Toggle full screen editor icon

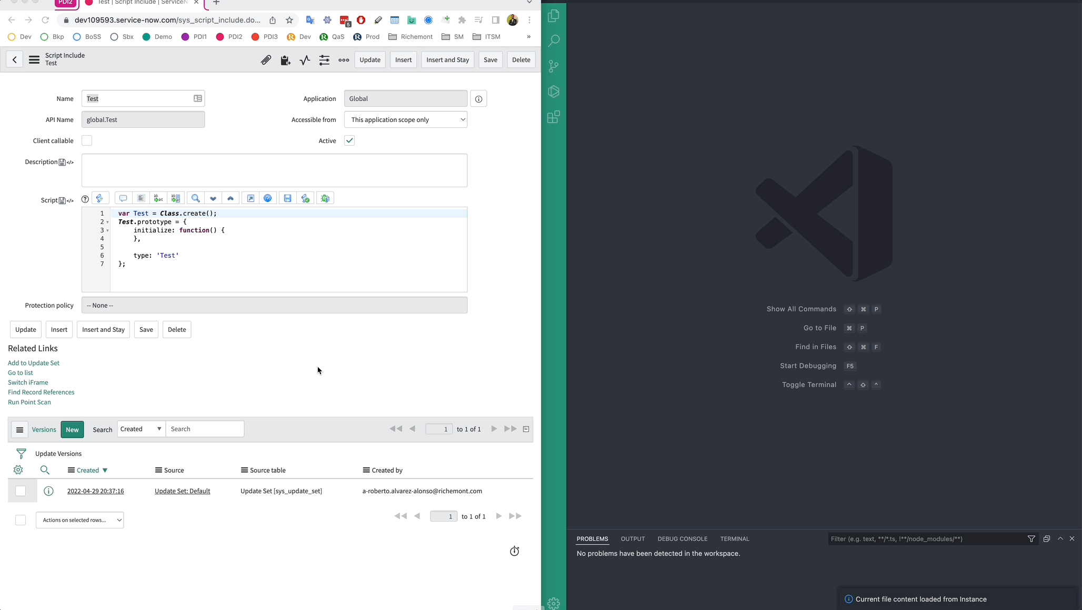[x=251, y=198]
